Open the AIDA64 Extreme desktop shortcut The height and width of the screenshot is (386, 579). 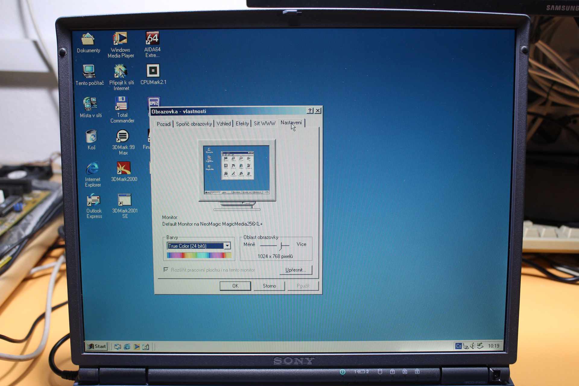153,44
